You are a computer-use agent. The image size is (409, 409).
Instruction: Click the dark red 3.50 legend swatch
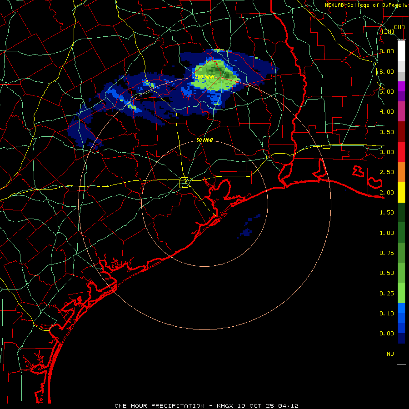tap(401, 132)
